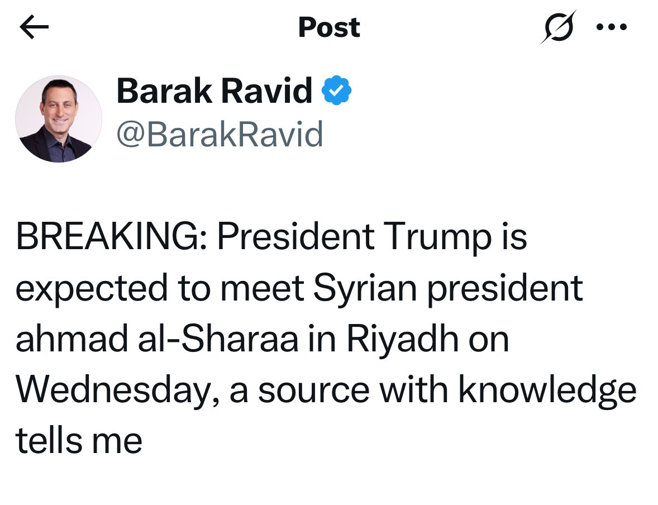This screenshot has height=505, width=658.
Task: Select the word source in the post
Action: tap(313, 390)
